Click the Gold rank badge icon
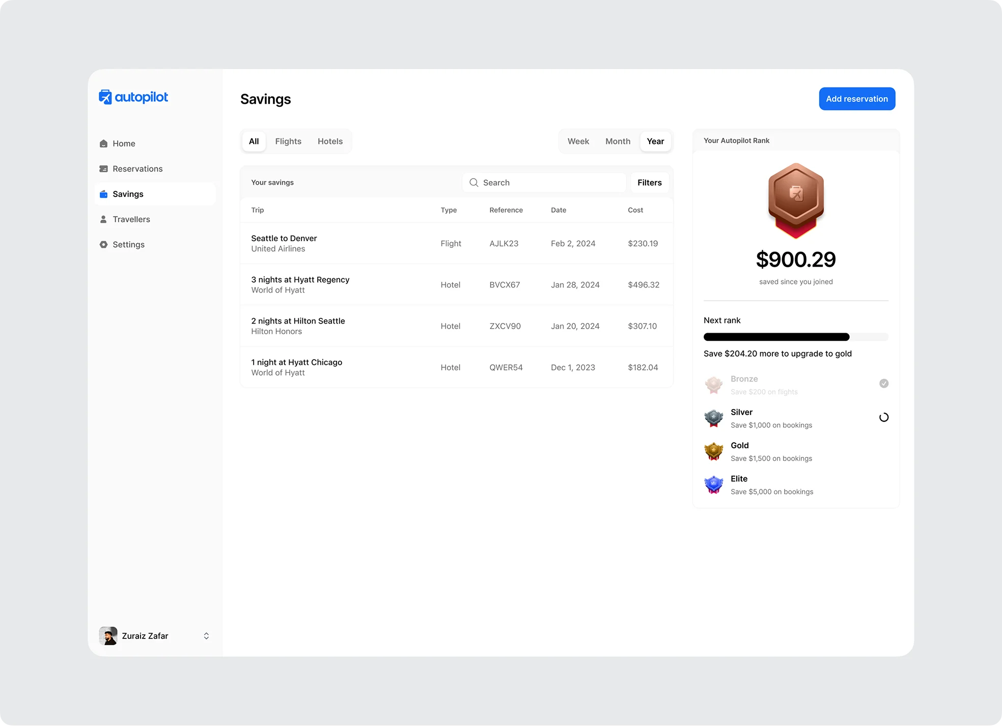Screen dimensions: 1002x726 coord(713,451)
